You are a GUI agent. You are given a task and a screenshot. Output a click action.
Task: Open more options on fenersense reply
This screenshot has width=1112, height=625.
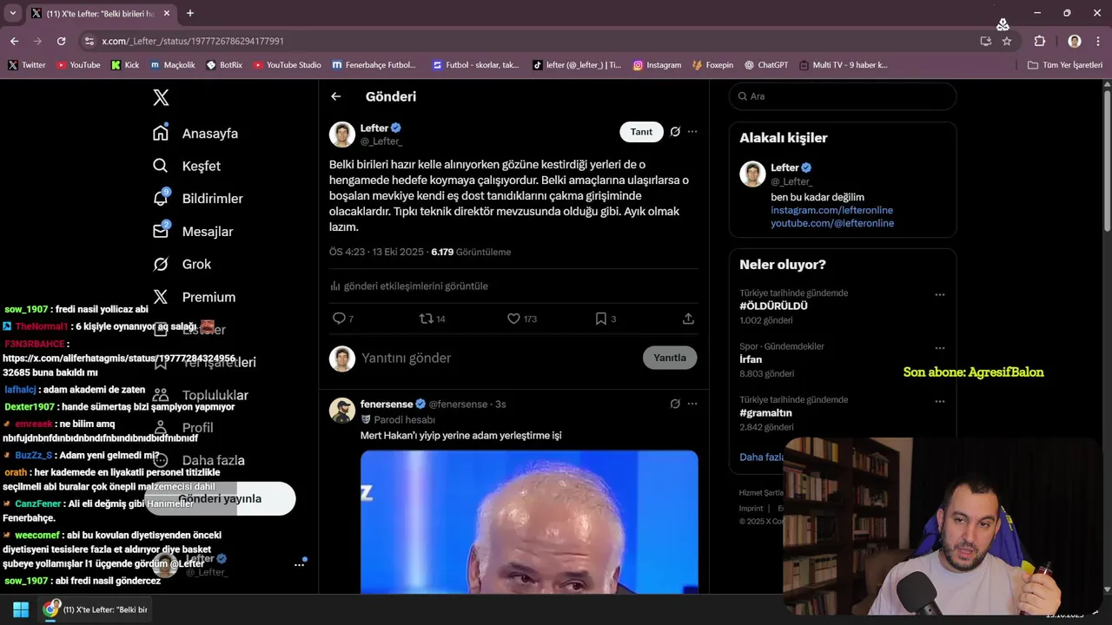[692, 404]
